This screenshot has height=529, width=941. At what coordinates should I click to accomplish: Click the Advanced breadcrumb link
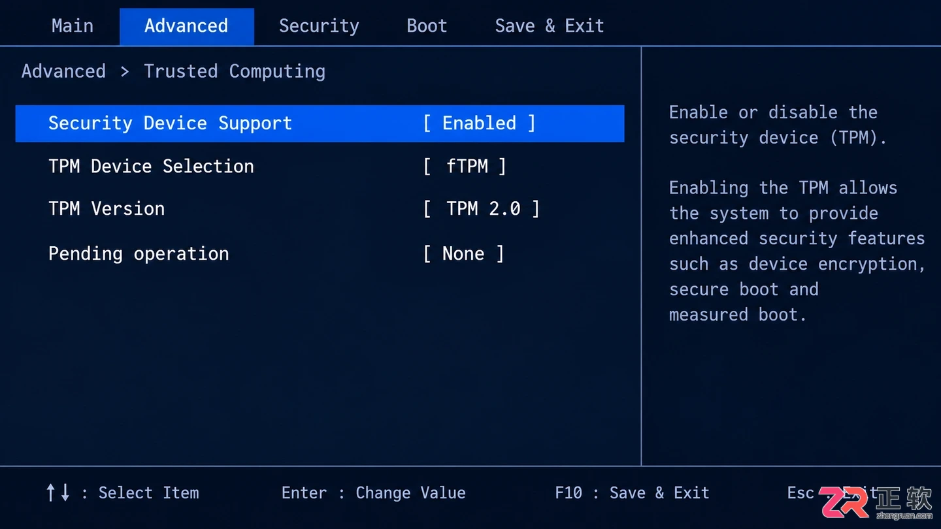[x=63, y=71]
